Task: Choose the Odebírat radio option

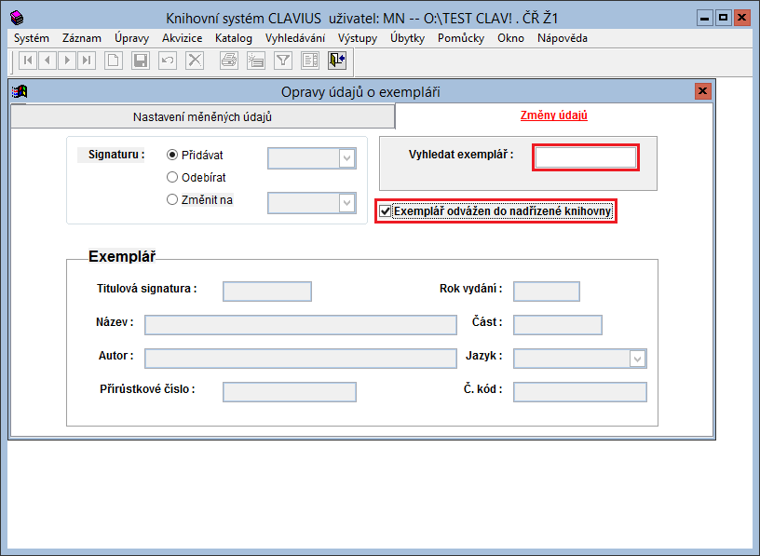Action: tap(172, 177)
